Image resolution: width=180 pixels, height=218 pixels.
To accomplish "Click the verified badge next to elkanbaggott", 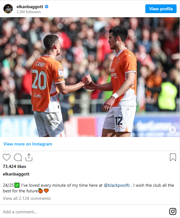I will (x=47, y=7).
